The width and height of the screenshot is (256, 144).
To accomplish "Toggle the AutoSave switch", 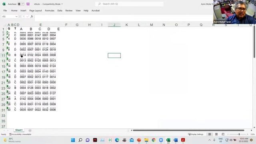I will pyautogui.click(x=21, y=4).
